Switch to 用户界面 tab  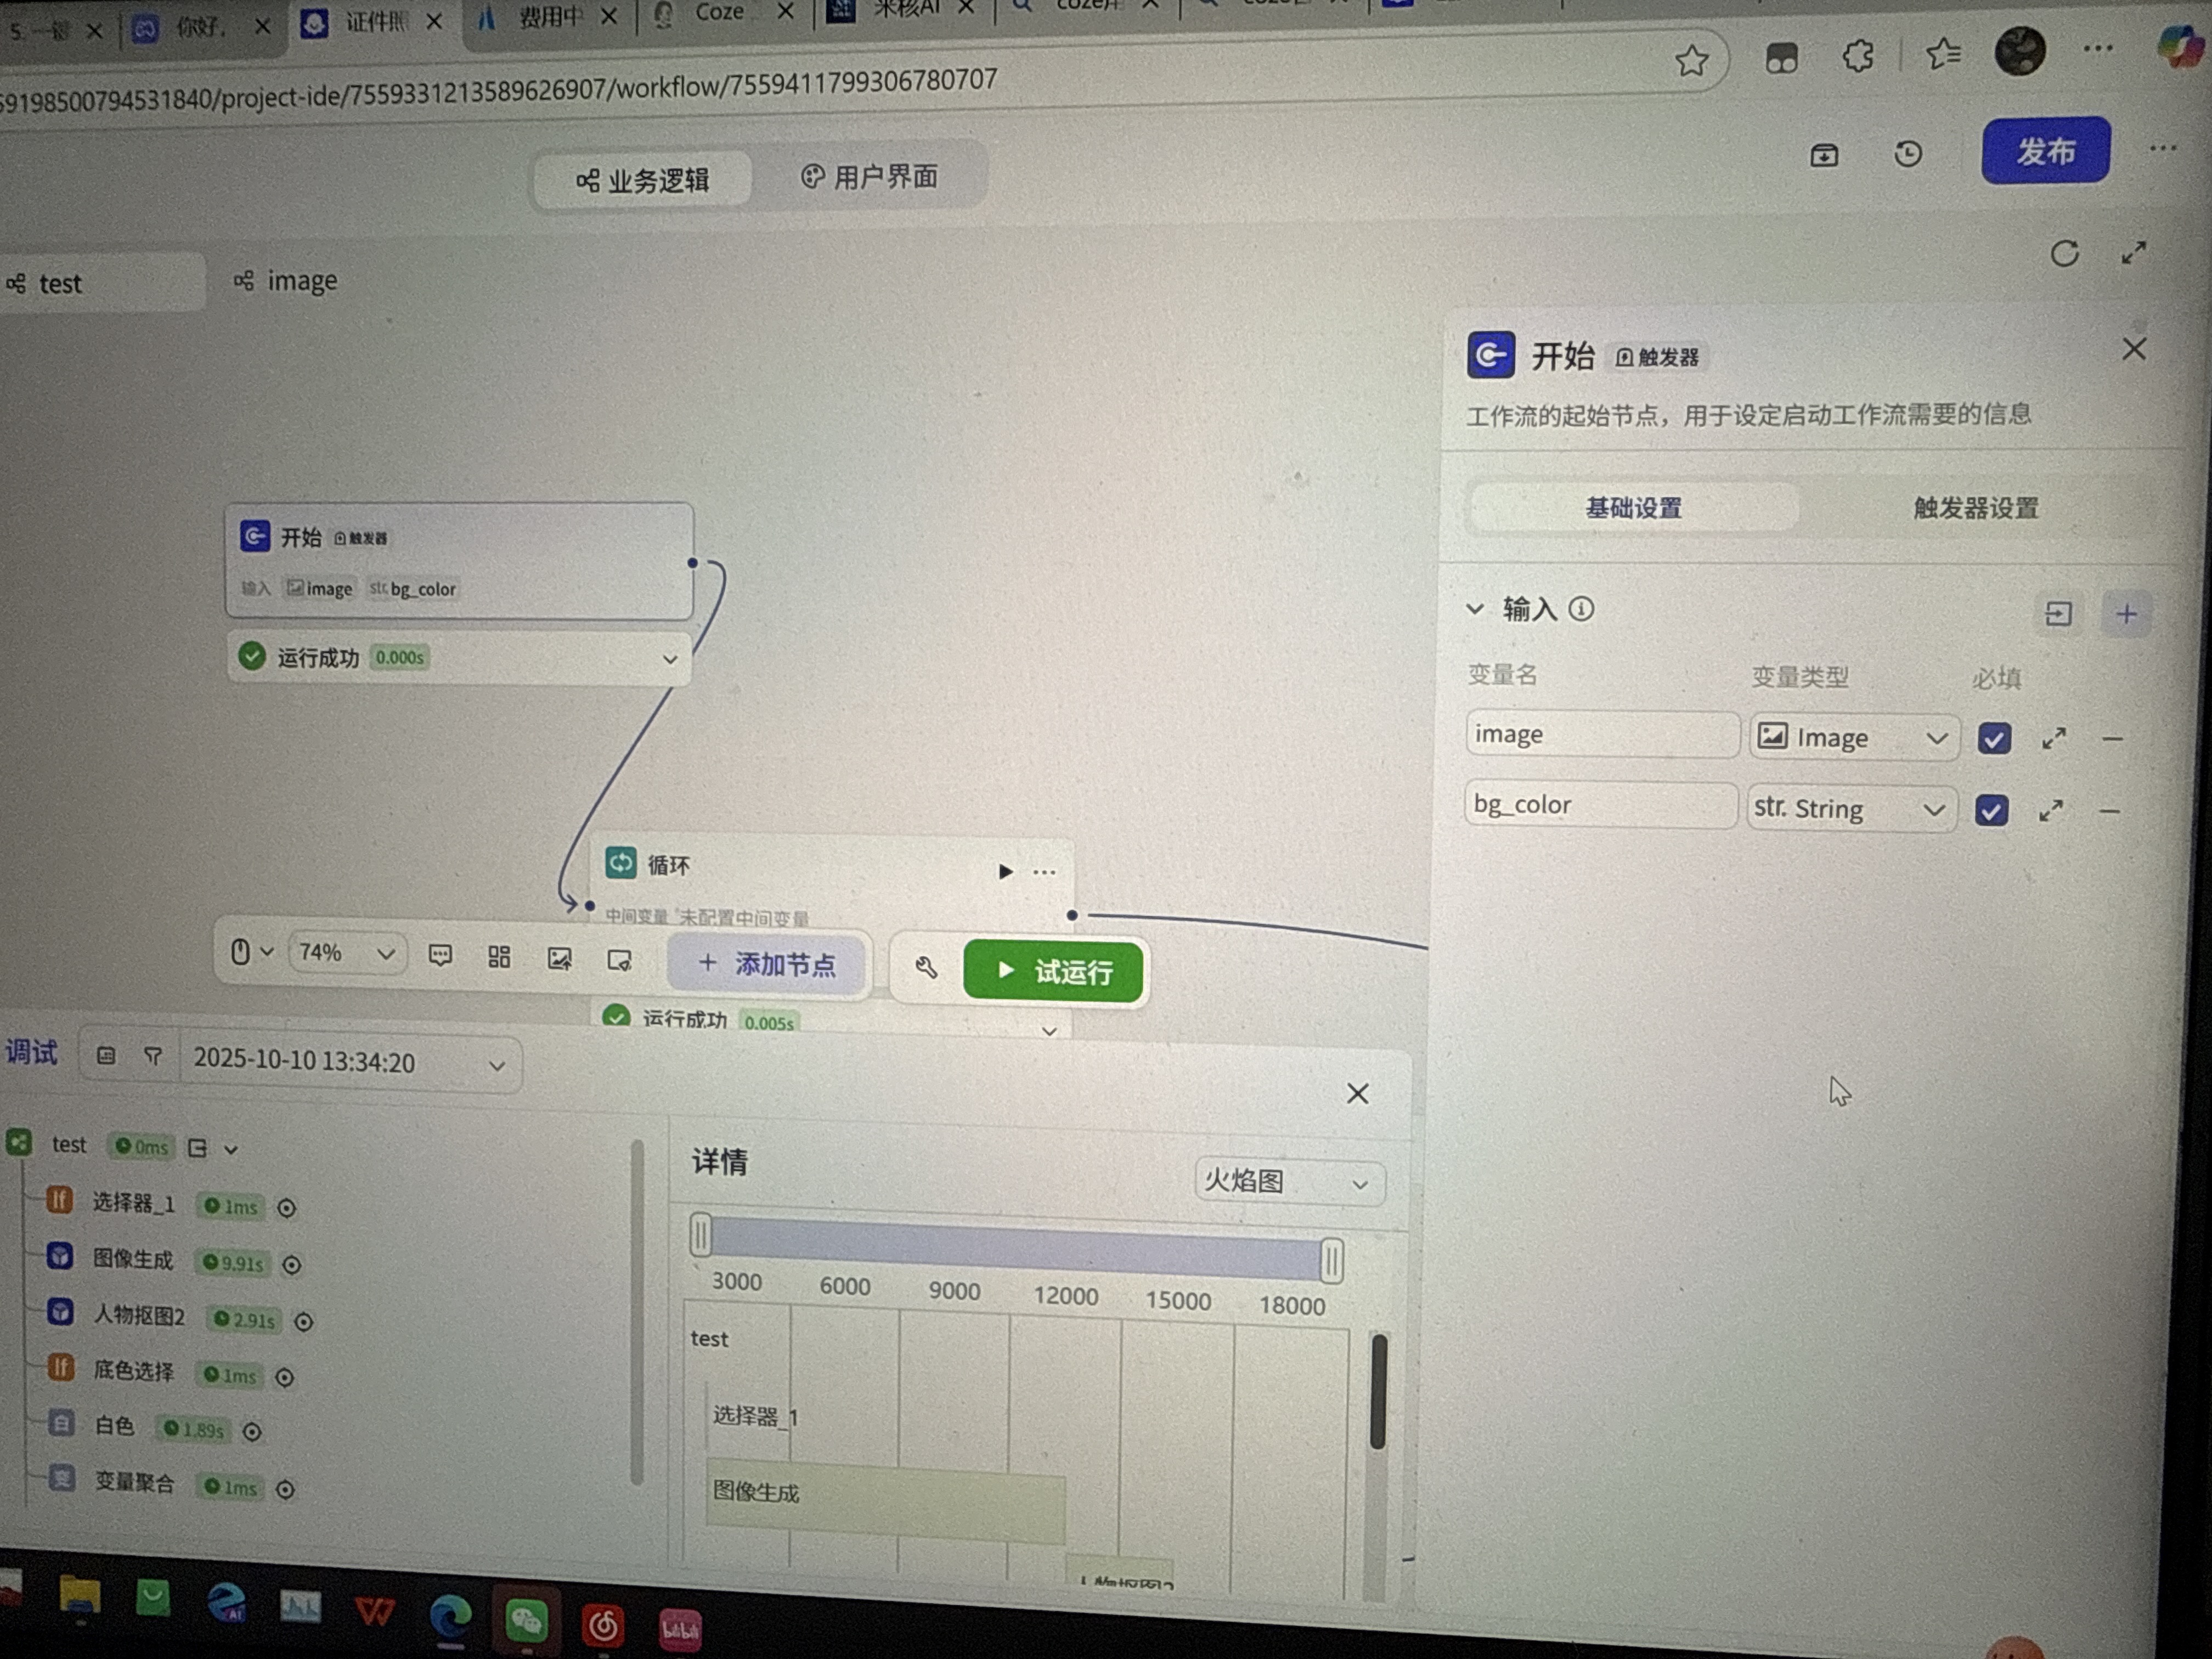(869, 177)
